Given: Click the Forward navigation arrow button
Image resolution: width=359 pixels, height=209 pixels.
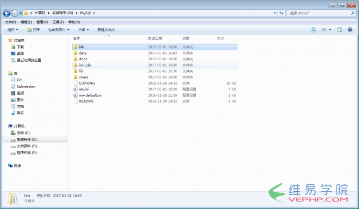Looking at the screenshot, I should 15,13.
